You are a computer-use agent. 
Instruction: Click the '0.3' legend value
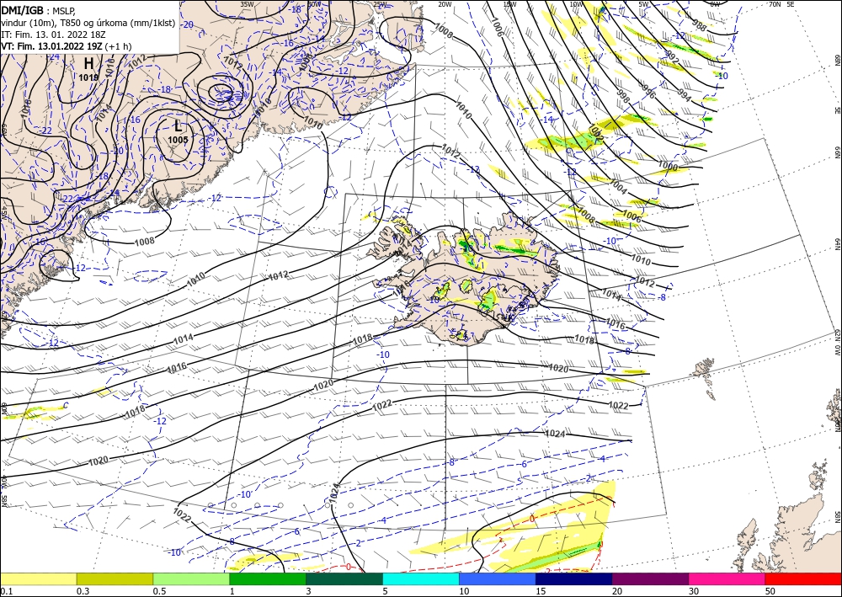coord(83,591)
